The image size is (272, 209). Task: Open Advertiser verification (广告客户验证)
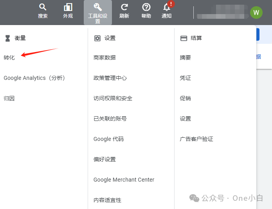[x=196, y=139]
